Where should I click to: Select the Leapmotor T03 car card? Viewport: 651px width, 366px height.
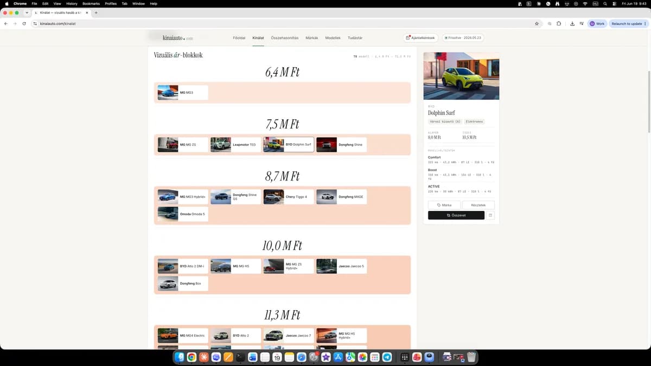tap(235, 145)
